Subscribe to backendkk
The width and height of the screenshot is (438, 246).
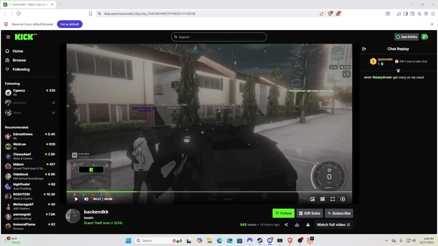tap(339, 213)
